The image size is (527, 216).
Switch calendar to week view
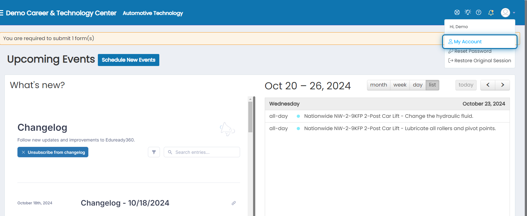pyautogui.click(x=400, y=85)
